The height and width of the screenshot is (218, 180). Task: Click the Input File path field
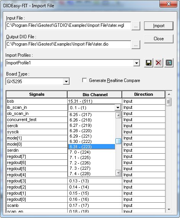click(68, 26)
